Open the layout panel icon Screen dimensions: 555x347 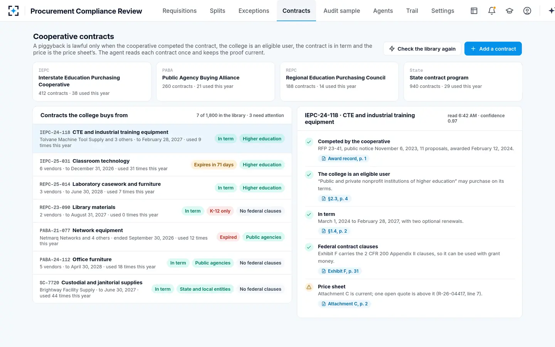(474, 11)
